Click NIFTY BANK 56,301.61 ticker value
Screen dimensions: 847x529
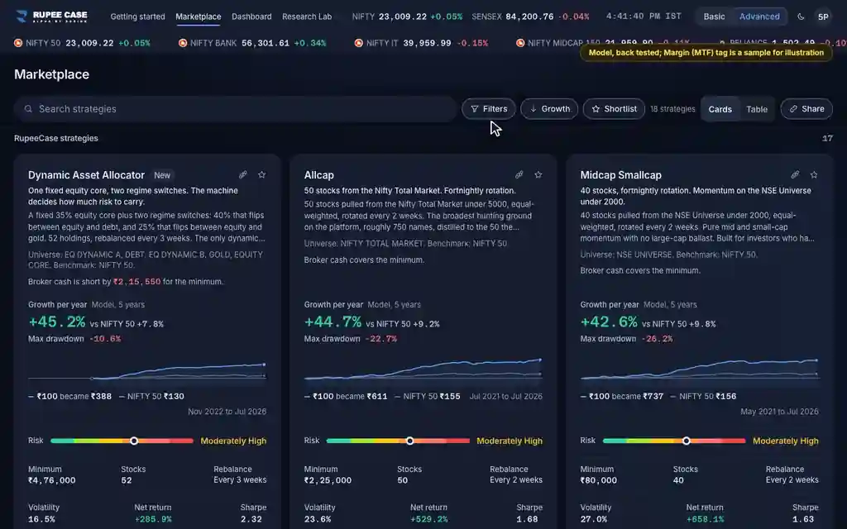point(266,43)
